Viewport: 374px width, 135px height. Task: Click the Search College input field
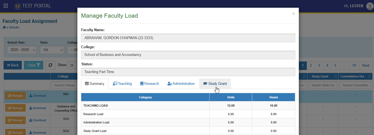click(64, 85)
